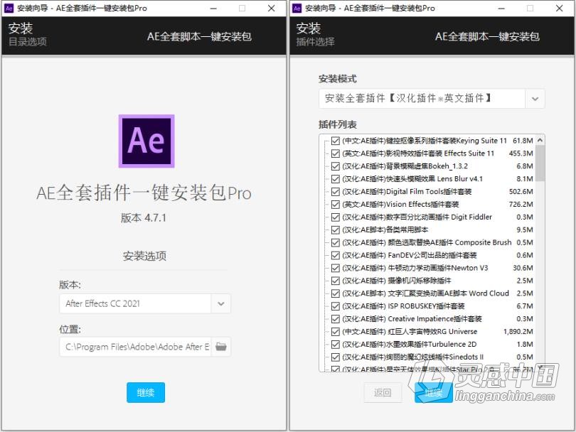
Task: Expand version dropdown chevron arrow
Action: (220, 303)
